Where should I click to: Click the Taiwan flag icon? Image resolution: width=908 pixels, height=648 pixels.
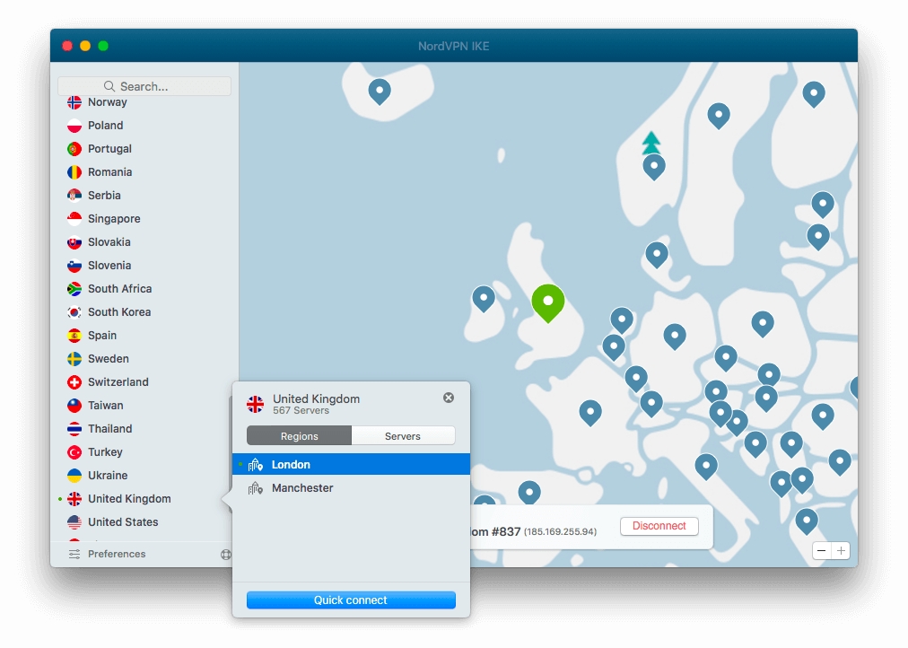click(74, 406)
